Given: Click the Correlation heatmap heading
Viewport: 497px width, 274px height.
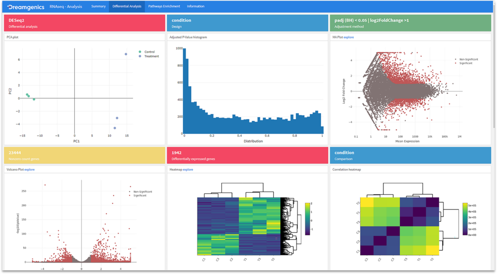Looking at the screenshot, I should tap(347, 170).
